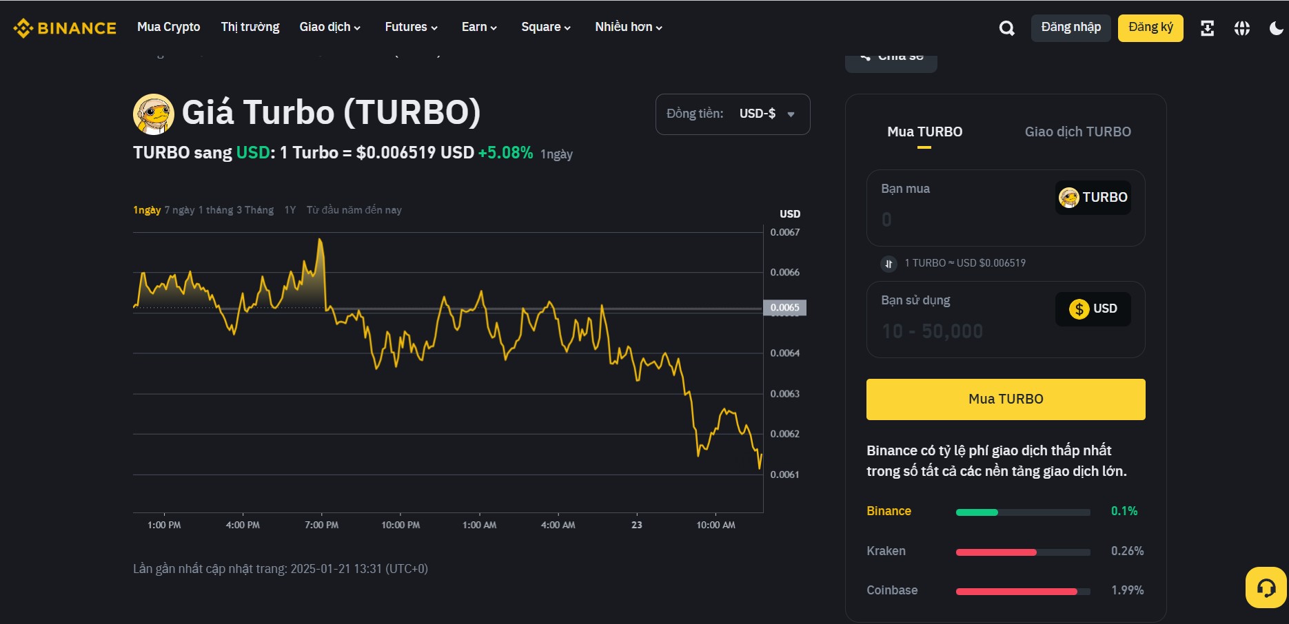Click the Đăng nhập button
This screenshot has width=1289, height=624.
pos(1071,28)
